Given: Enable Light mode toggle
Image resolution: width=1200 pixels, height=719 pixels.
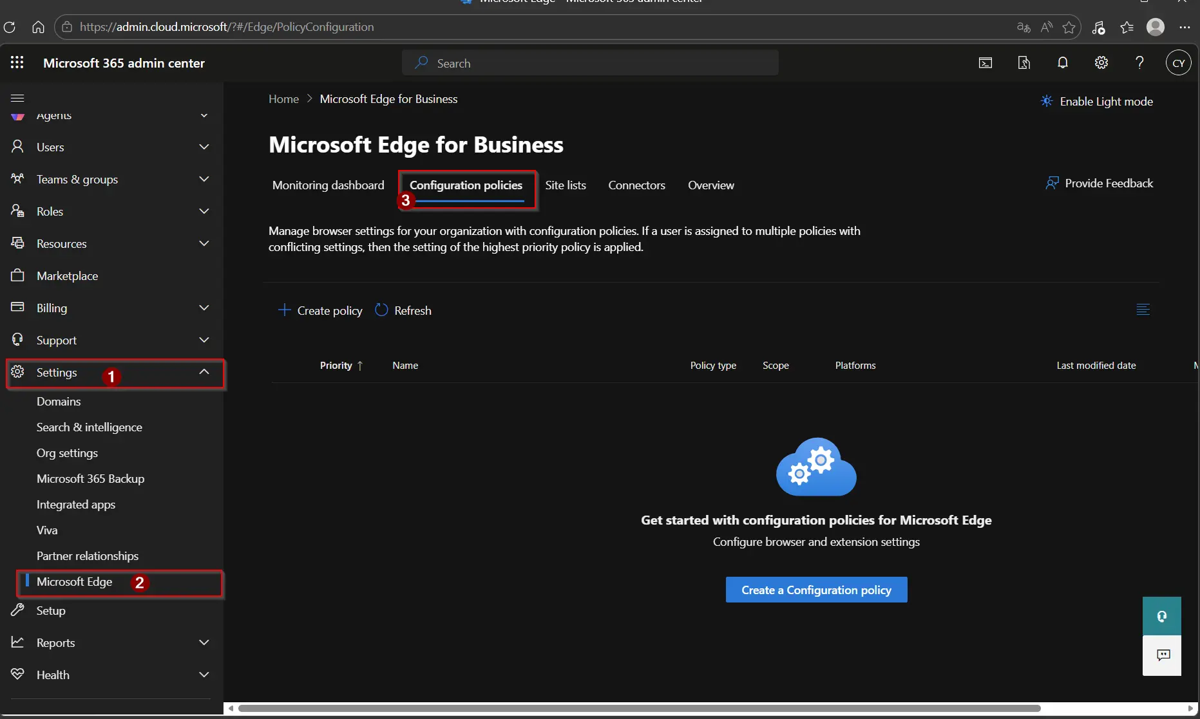Looking at the screenshot, I should click(x=1097, y=102).
